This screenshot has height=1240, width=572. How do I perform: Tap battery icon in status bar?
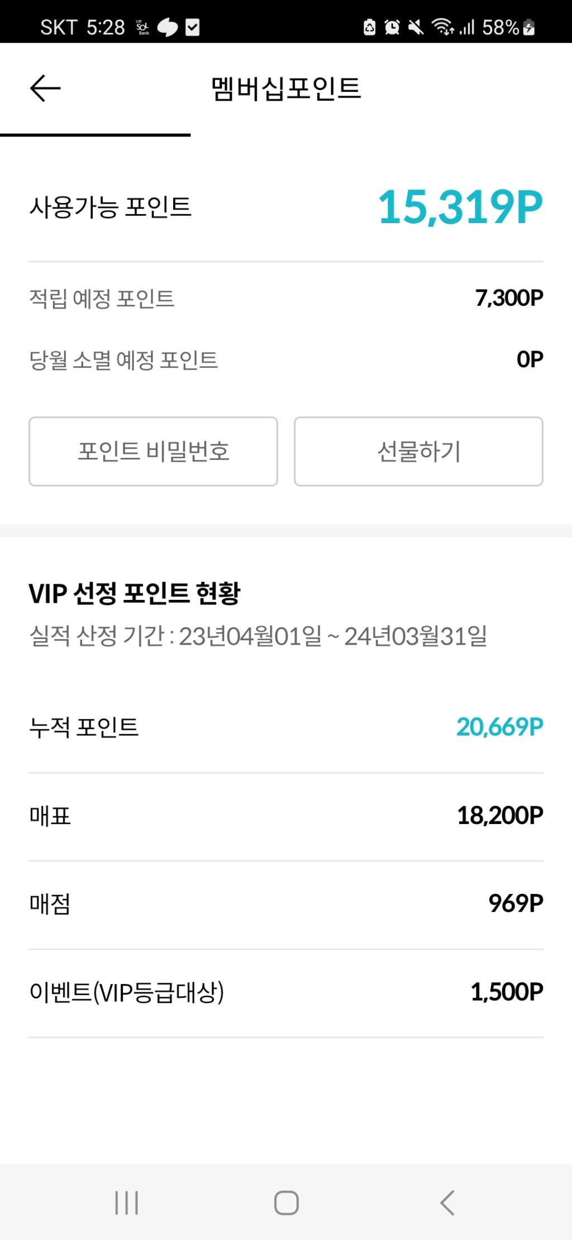(x=528, y=27)
